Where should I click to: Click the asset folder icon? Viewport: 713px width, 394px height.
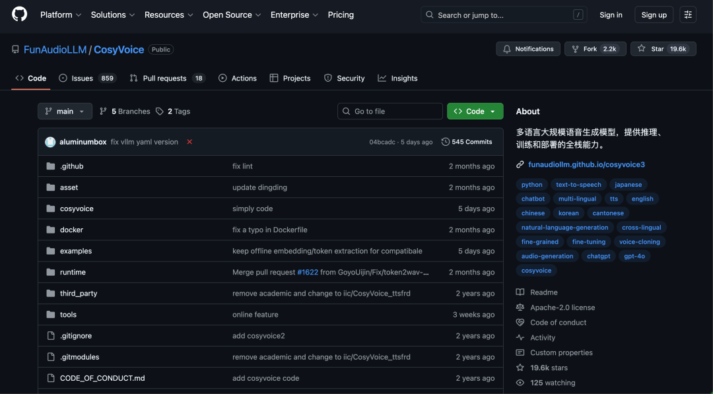(50, 187)
